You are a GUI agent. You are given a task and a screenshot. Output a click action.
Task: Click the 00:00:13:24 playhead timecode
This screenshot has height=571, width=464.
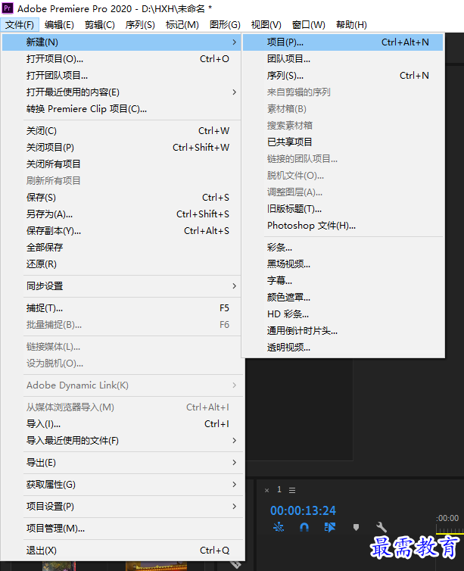click(303, 510)
